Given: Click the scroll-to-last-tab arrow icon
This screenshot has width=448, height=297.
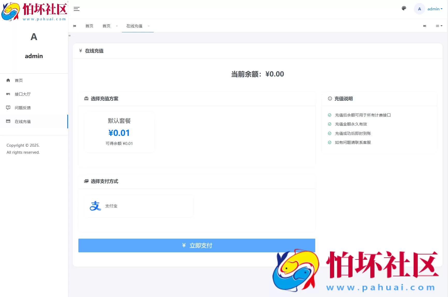Looking at the screenshot, I should pyautogui.click(x=424, y=26).
